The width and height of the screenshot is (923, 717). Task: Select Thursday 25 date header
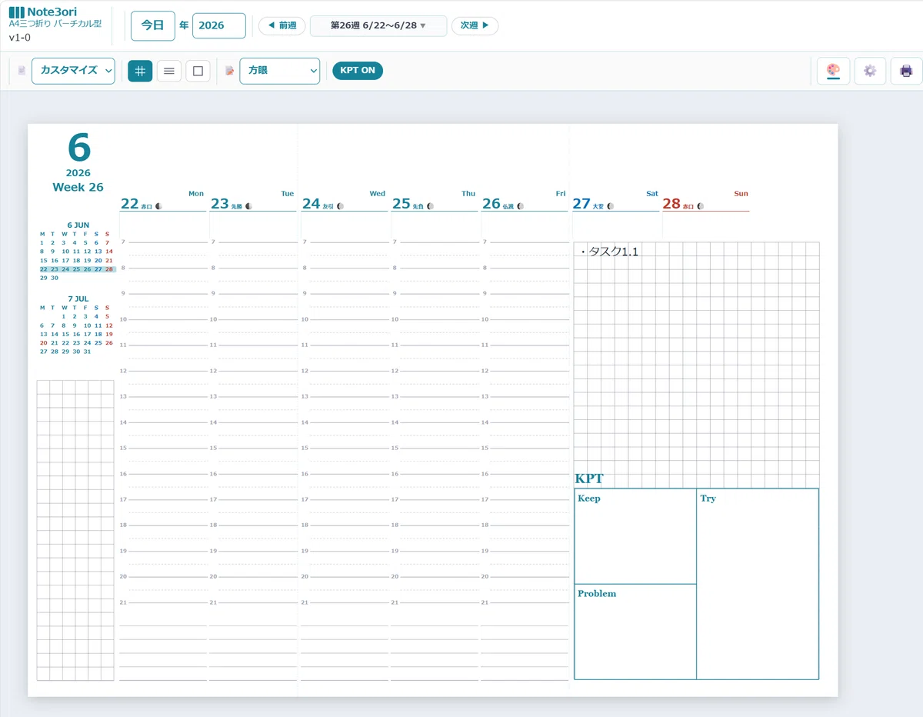(x=434, y=200)
